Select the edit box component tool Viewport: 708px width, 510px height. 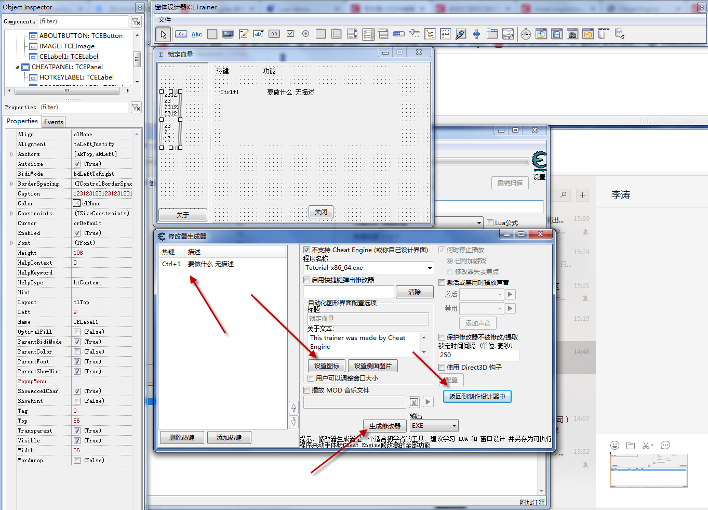tap(259, 34)
